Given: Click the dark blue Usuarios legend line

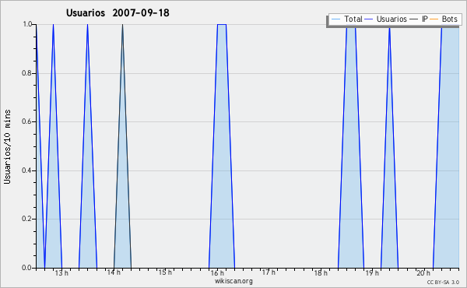Looking at the screenshot, I should (369, 19).
